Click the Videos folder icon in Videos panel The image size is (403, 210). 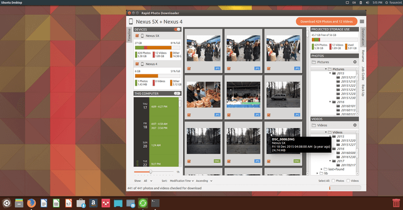click(x=313, y=125)
